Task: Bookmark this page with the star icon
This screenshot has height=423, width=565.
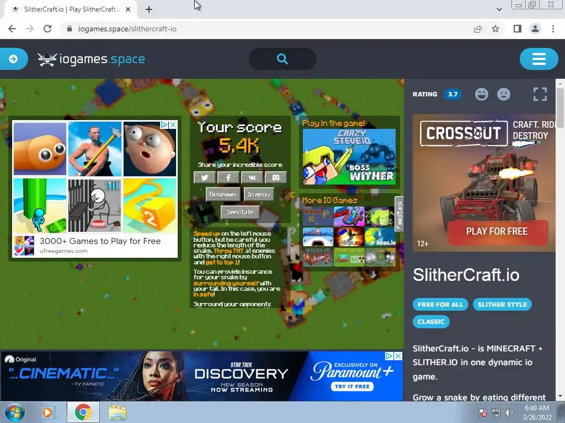Action: tap(495, 29)
